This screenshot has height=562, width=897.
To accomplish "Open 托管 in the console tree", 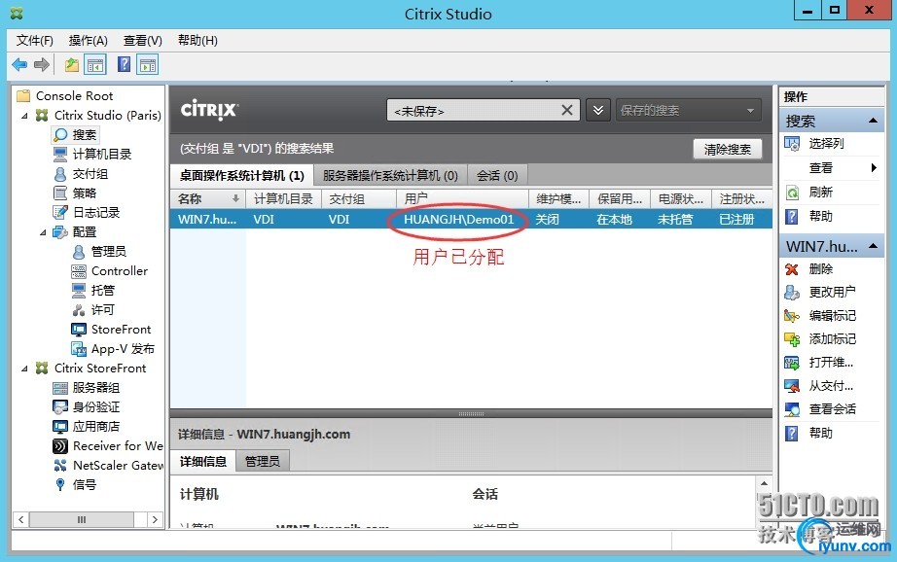I will (102, 291).
